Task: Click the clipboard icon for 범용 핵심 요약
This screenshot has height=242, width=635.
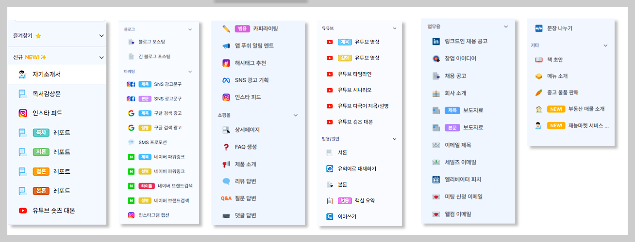Action: (330, 200)
